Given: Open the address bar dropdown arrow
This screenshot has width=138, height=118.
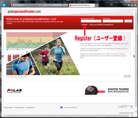Looking at the screenshot, I should (x=64, y=5).
